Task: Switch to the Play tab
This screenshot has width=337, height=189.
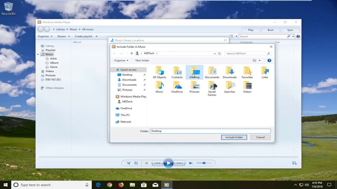Action: click(251, 30)
